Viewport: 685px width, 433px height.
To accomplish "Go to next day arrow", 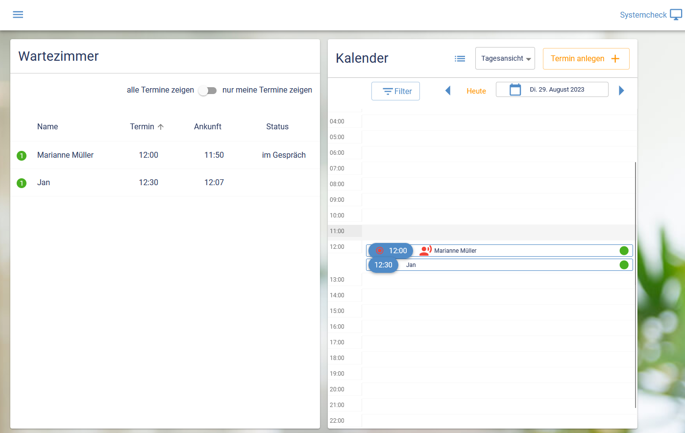I will (x=621, y=91).
